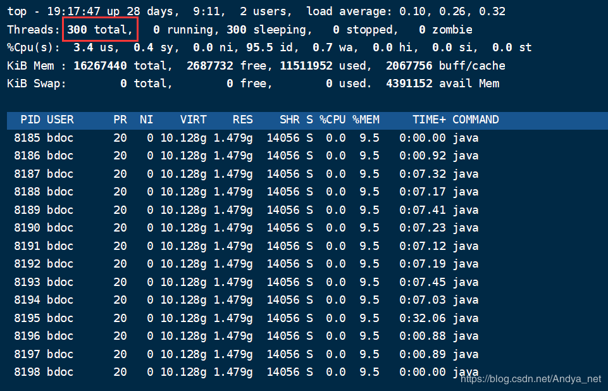Click the 16267440 total memory value
608x391 pixels.
click(x=100, y=66)
